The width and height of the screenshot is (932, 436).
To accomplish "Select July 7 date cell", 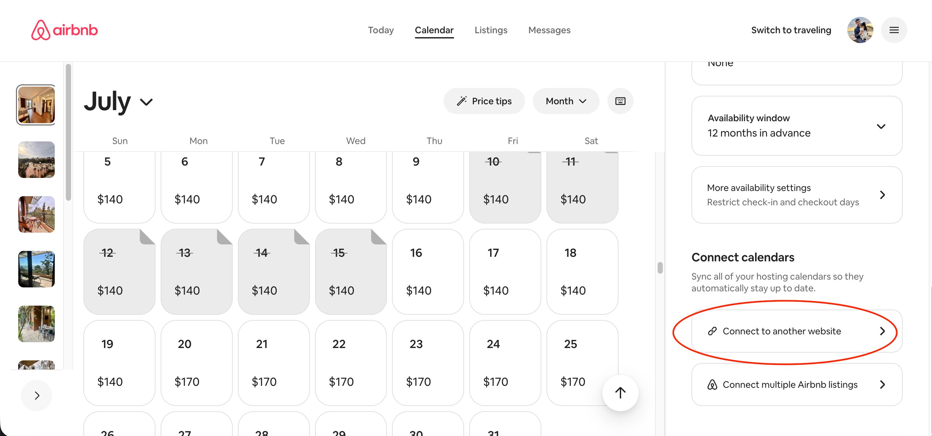I will coord(273,187).
